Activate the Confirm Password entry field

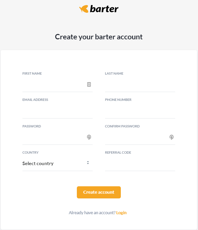click(x=140, y=137)
